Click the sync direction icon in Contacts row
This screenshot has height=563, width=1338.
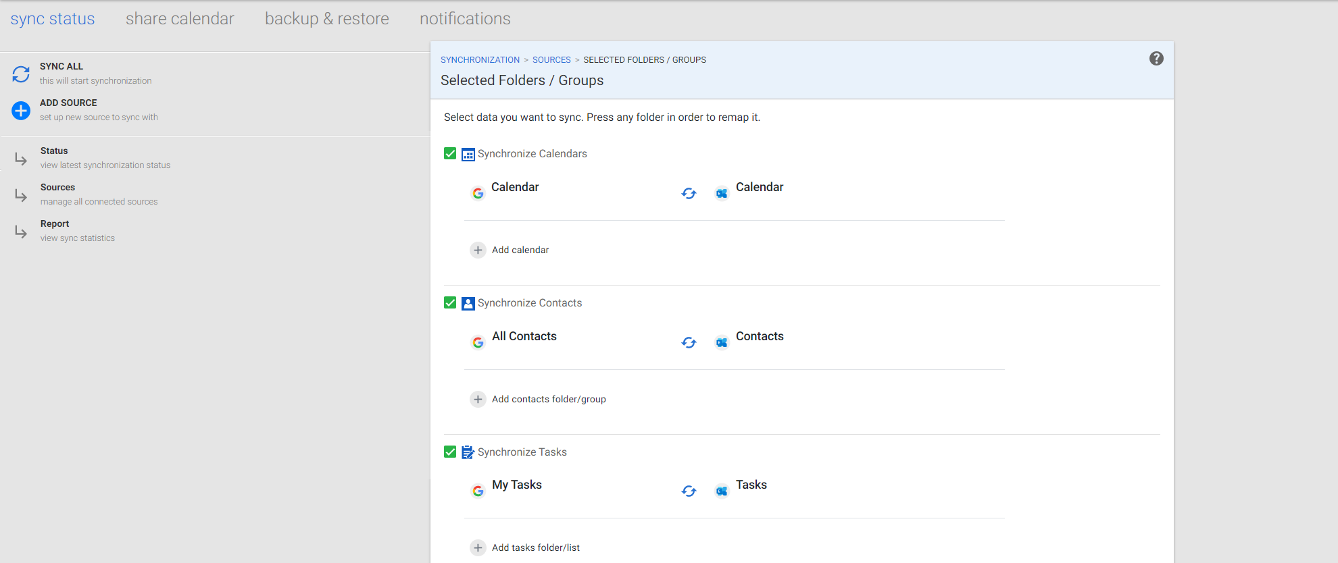689,343
